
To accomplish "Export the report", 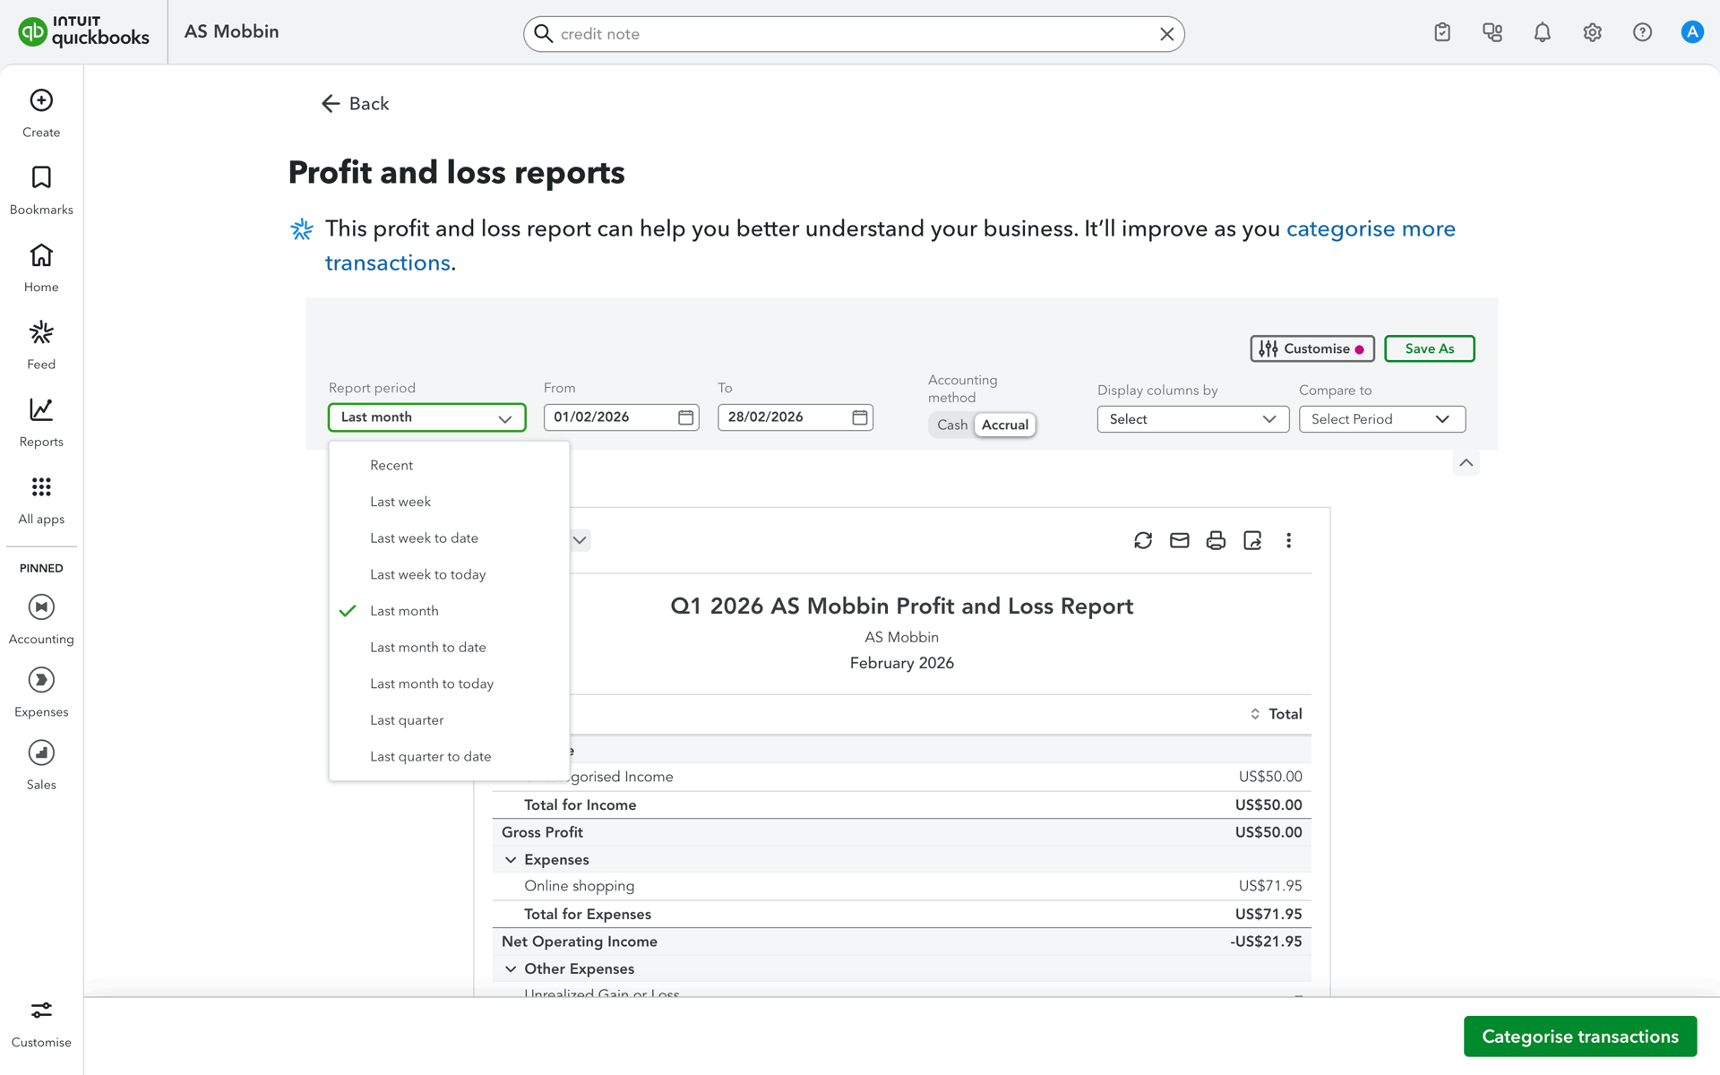I will point(1252,540).
